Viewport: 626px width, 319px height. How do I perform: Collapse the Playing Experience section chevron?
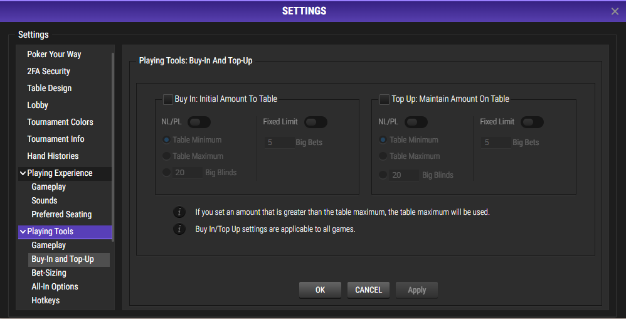coord(23,173)
